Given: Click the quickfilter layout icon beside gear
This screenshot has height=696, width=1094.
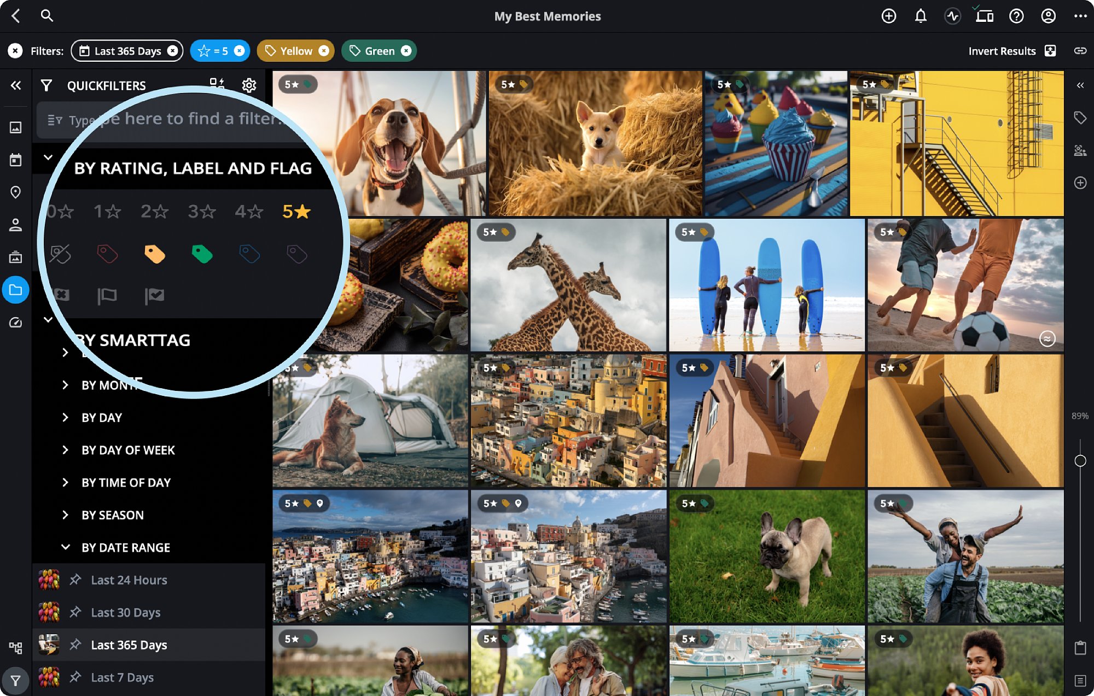Looking at the screenshot, I should point(217,83).
